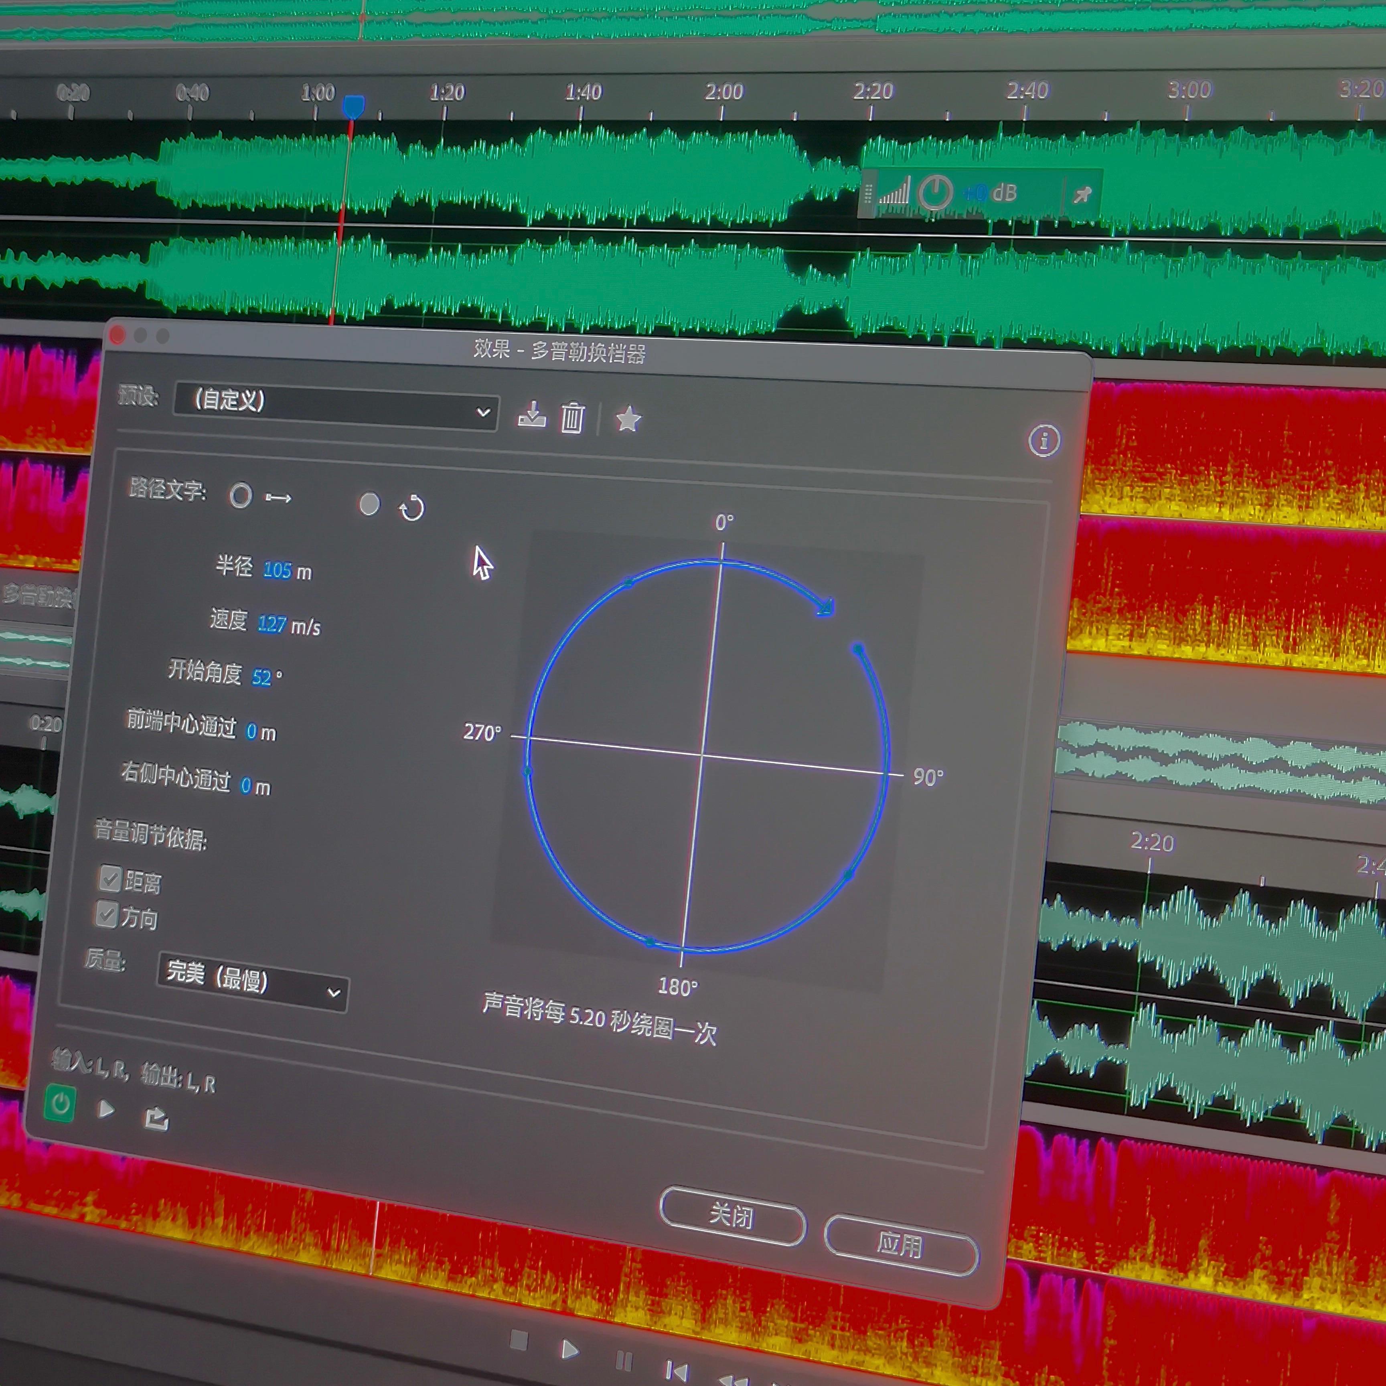Open the 质量 完美(最慢) dropdown
1386x1386 pixels.
coord(253,981)
